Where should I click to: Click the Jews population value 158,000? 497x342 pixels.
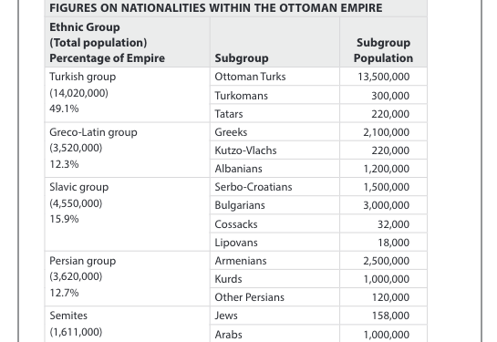pos(390,316)
